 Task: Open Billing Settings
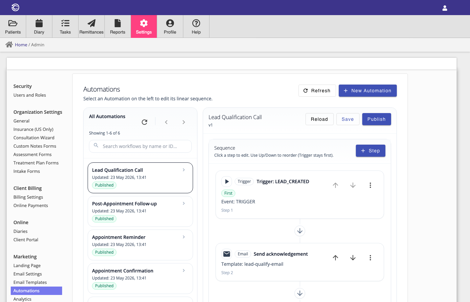(x=28, y=197)
